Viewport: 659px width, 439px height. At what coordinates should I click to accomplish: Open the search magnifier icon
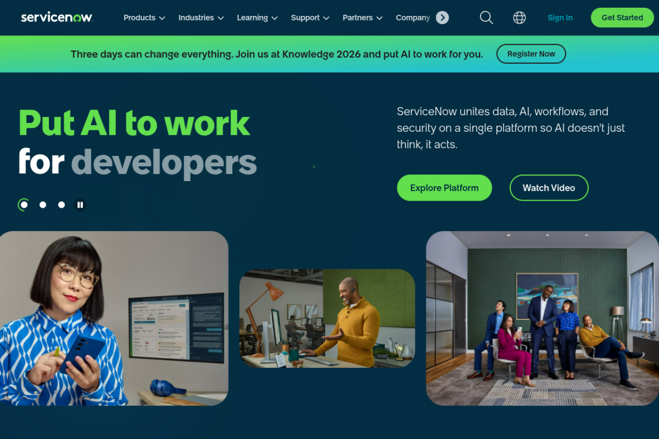(x=487, y=17)
